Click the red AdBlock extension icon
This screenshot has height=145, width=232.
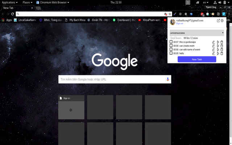coord(202,14)
